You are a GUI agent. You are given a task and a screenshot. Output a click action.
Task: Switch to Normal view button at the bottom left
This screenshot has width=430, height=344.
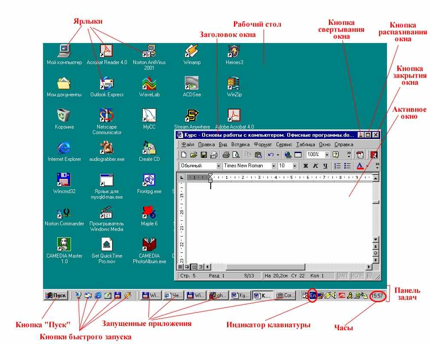point(180,267)
